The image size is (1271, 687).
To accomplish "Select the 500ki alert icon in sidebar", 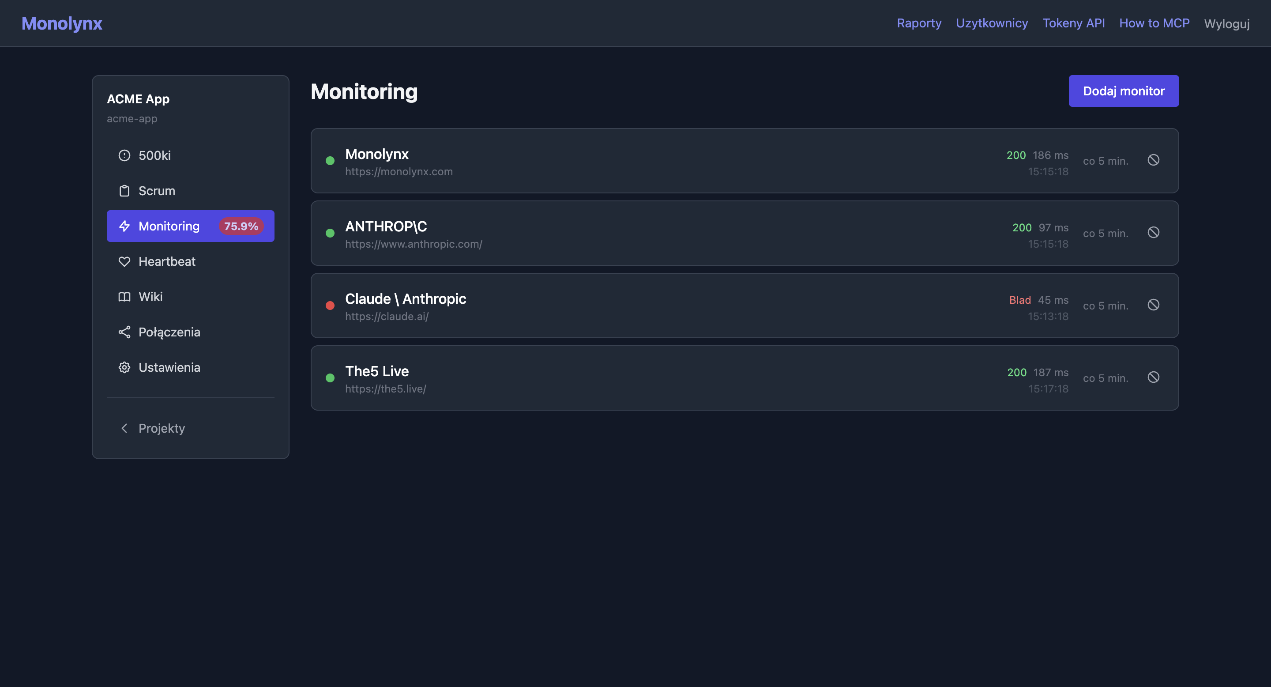I will tap(124, 155).
